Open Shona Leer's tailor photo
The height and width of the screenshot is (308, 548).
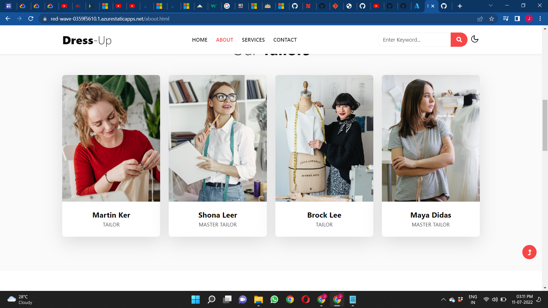click(217, 138)
